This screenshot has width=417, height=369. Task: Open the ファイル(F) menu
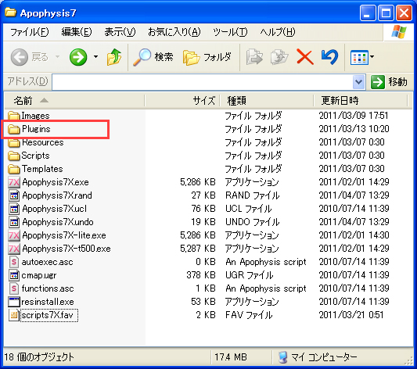click(x=29, y=32)
